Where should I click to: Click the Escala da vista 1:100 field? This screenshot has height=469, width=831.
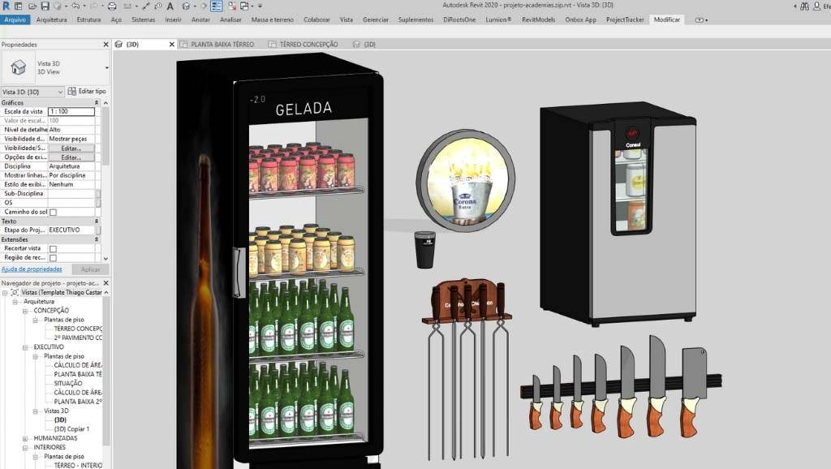pos(71,111)
